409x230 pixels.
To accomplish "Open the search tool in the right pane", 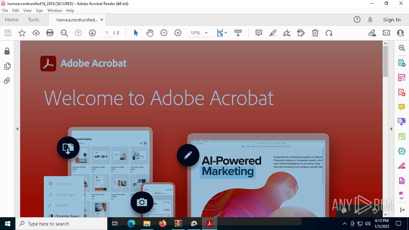I will click(x=402, y=48).
